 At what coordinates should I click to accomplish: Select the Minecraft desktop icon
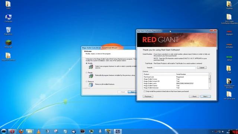coord(8,44)
